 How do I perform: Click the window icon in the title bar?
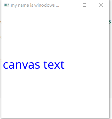[6, 5]
